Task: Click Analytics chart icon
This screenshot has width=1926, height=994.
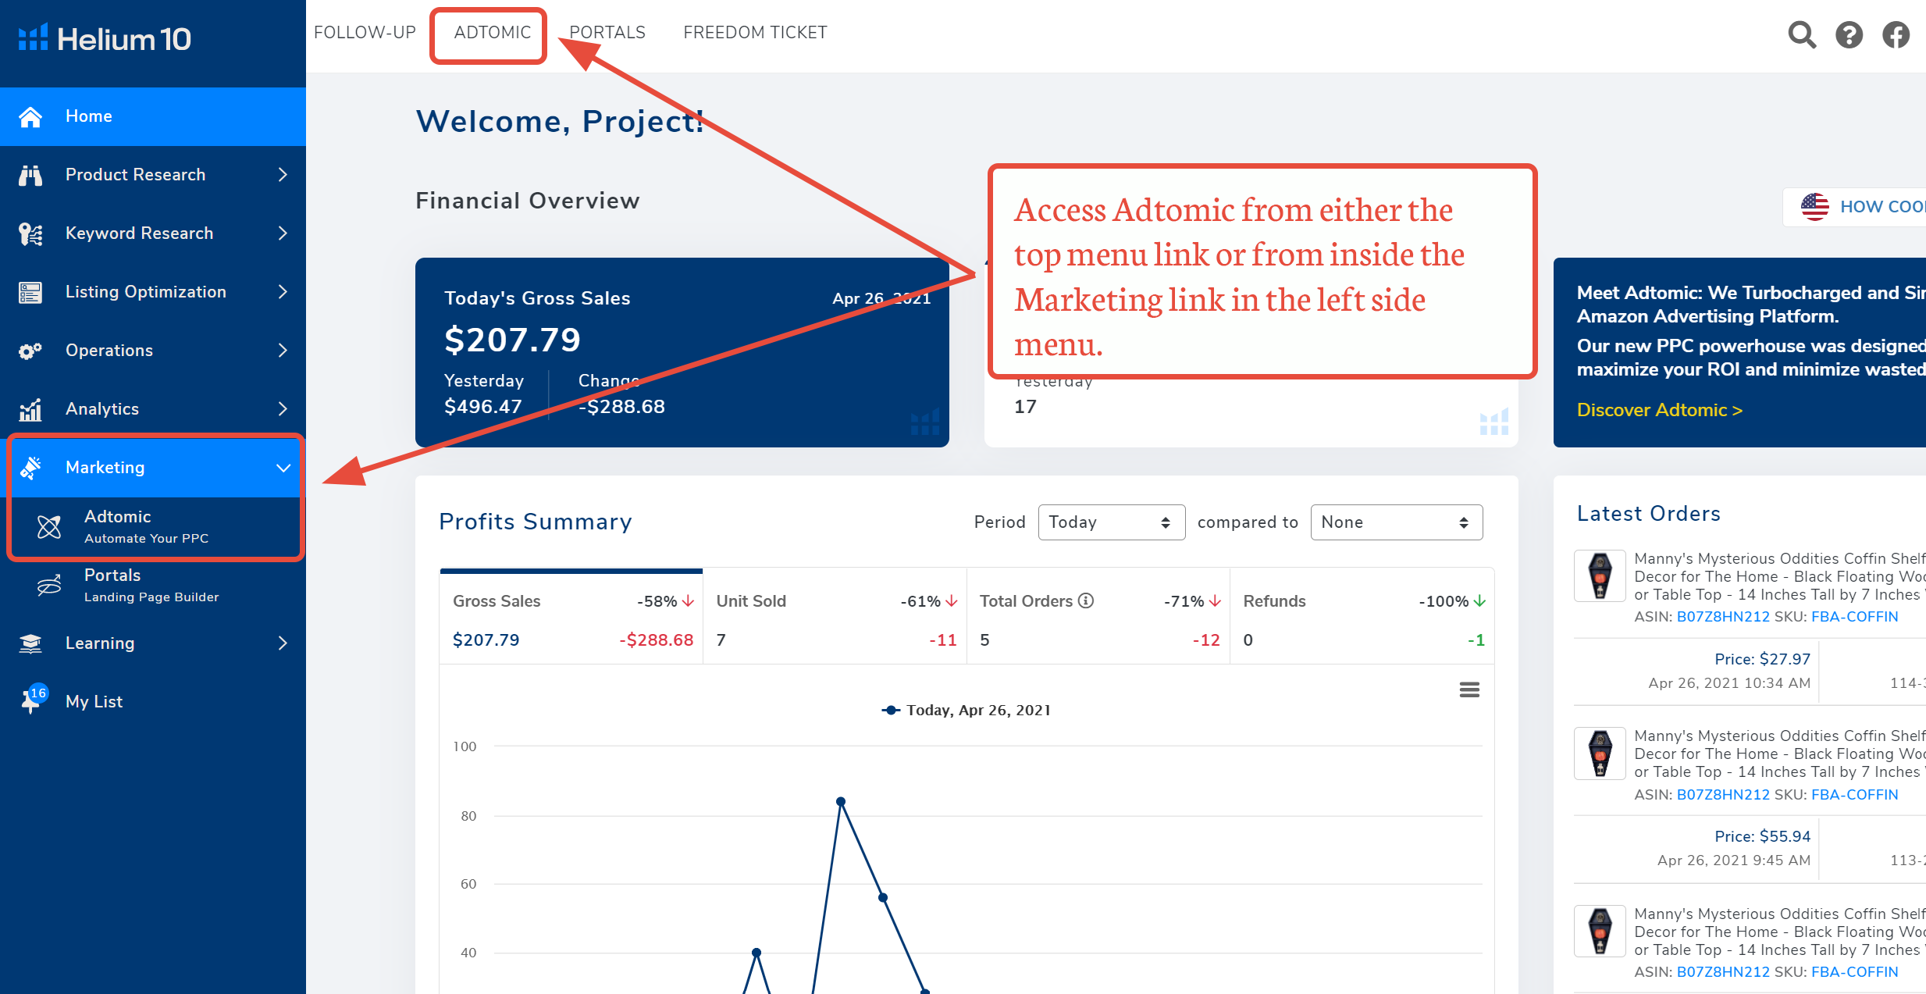Action: pyautogui.click(x=30, y=409)
